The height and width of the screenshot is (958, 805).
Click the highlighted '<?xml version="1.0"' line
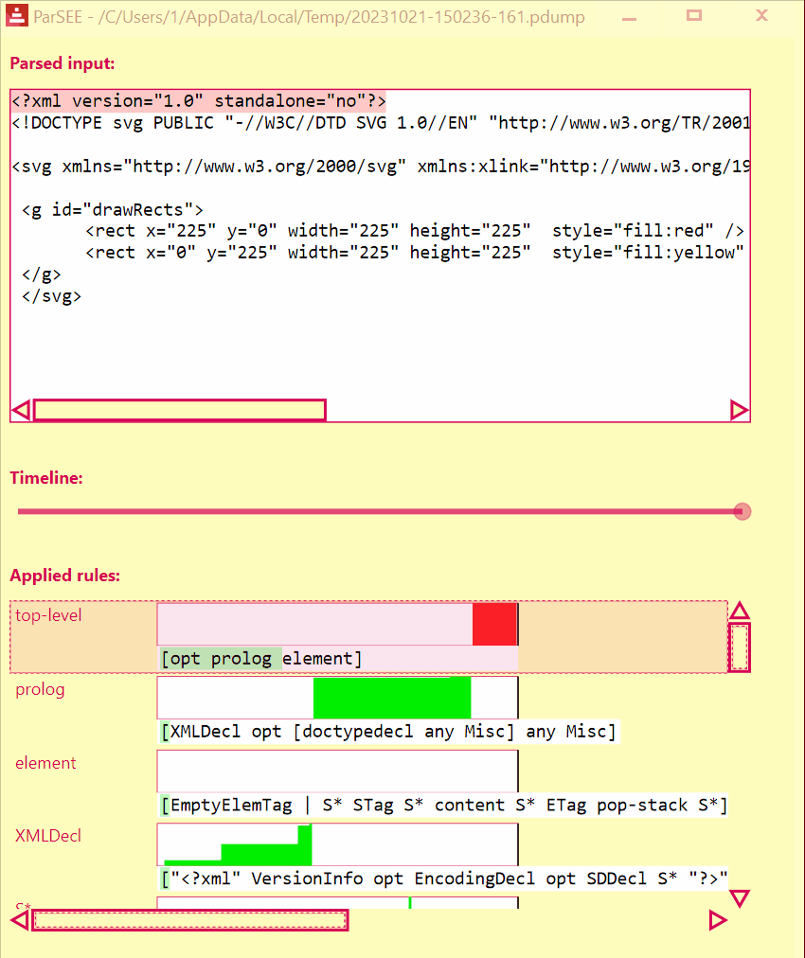199,100
